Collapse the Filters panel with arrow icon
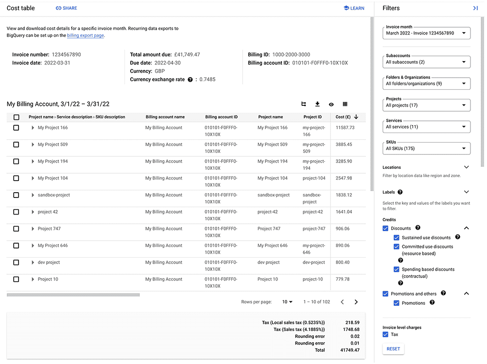This screenshot has width=487, height=364. (x=475, y=8)
